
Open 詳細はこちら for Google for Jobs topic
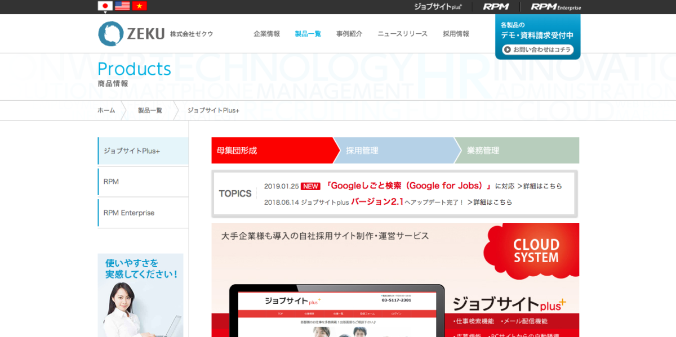[x=540, y=186]
